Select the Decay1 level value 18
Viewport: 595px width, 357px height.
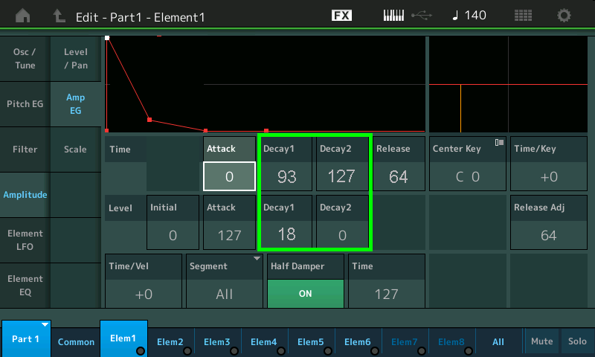[286, 234]
